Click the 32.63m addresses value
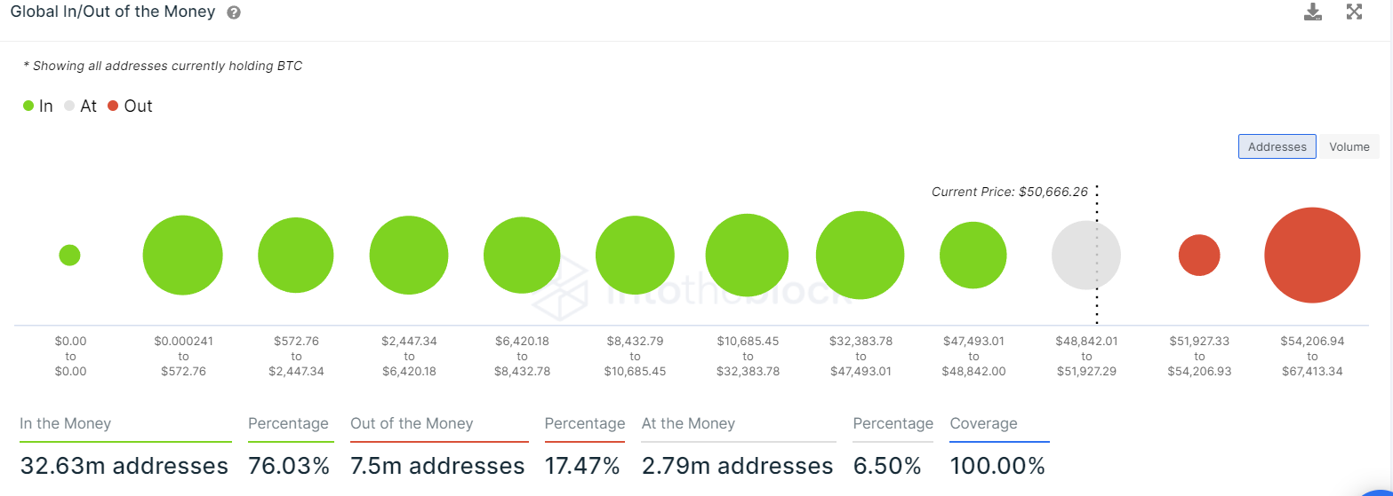This screenshot has width=1393, height=496. coord(124,466)
